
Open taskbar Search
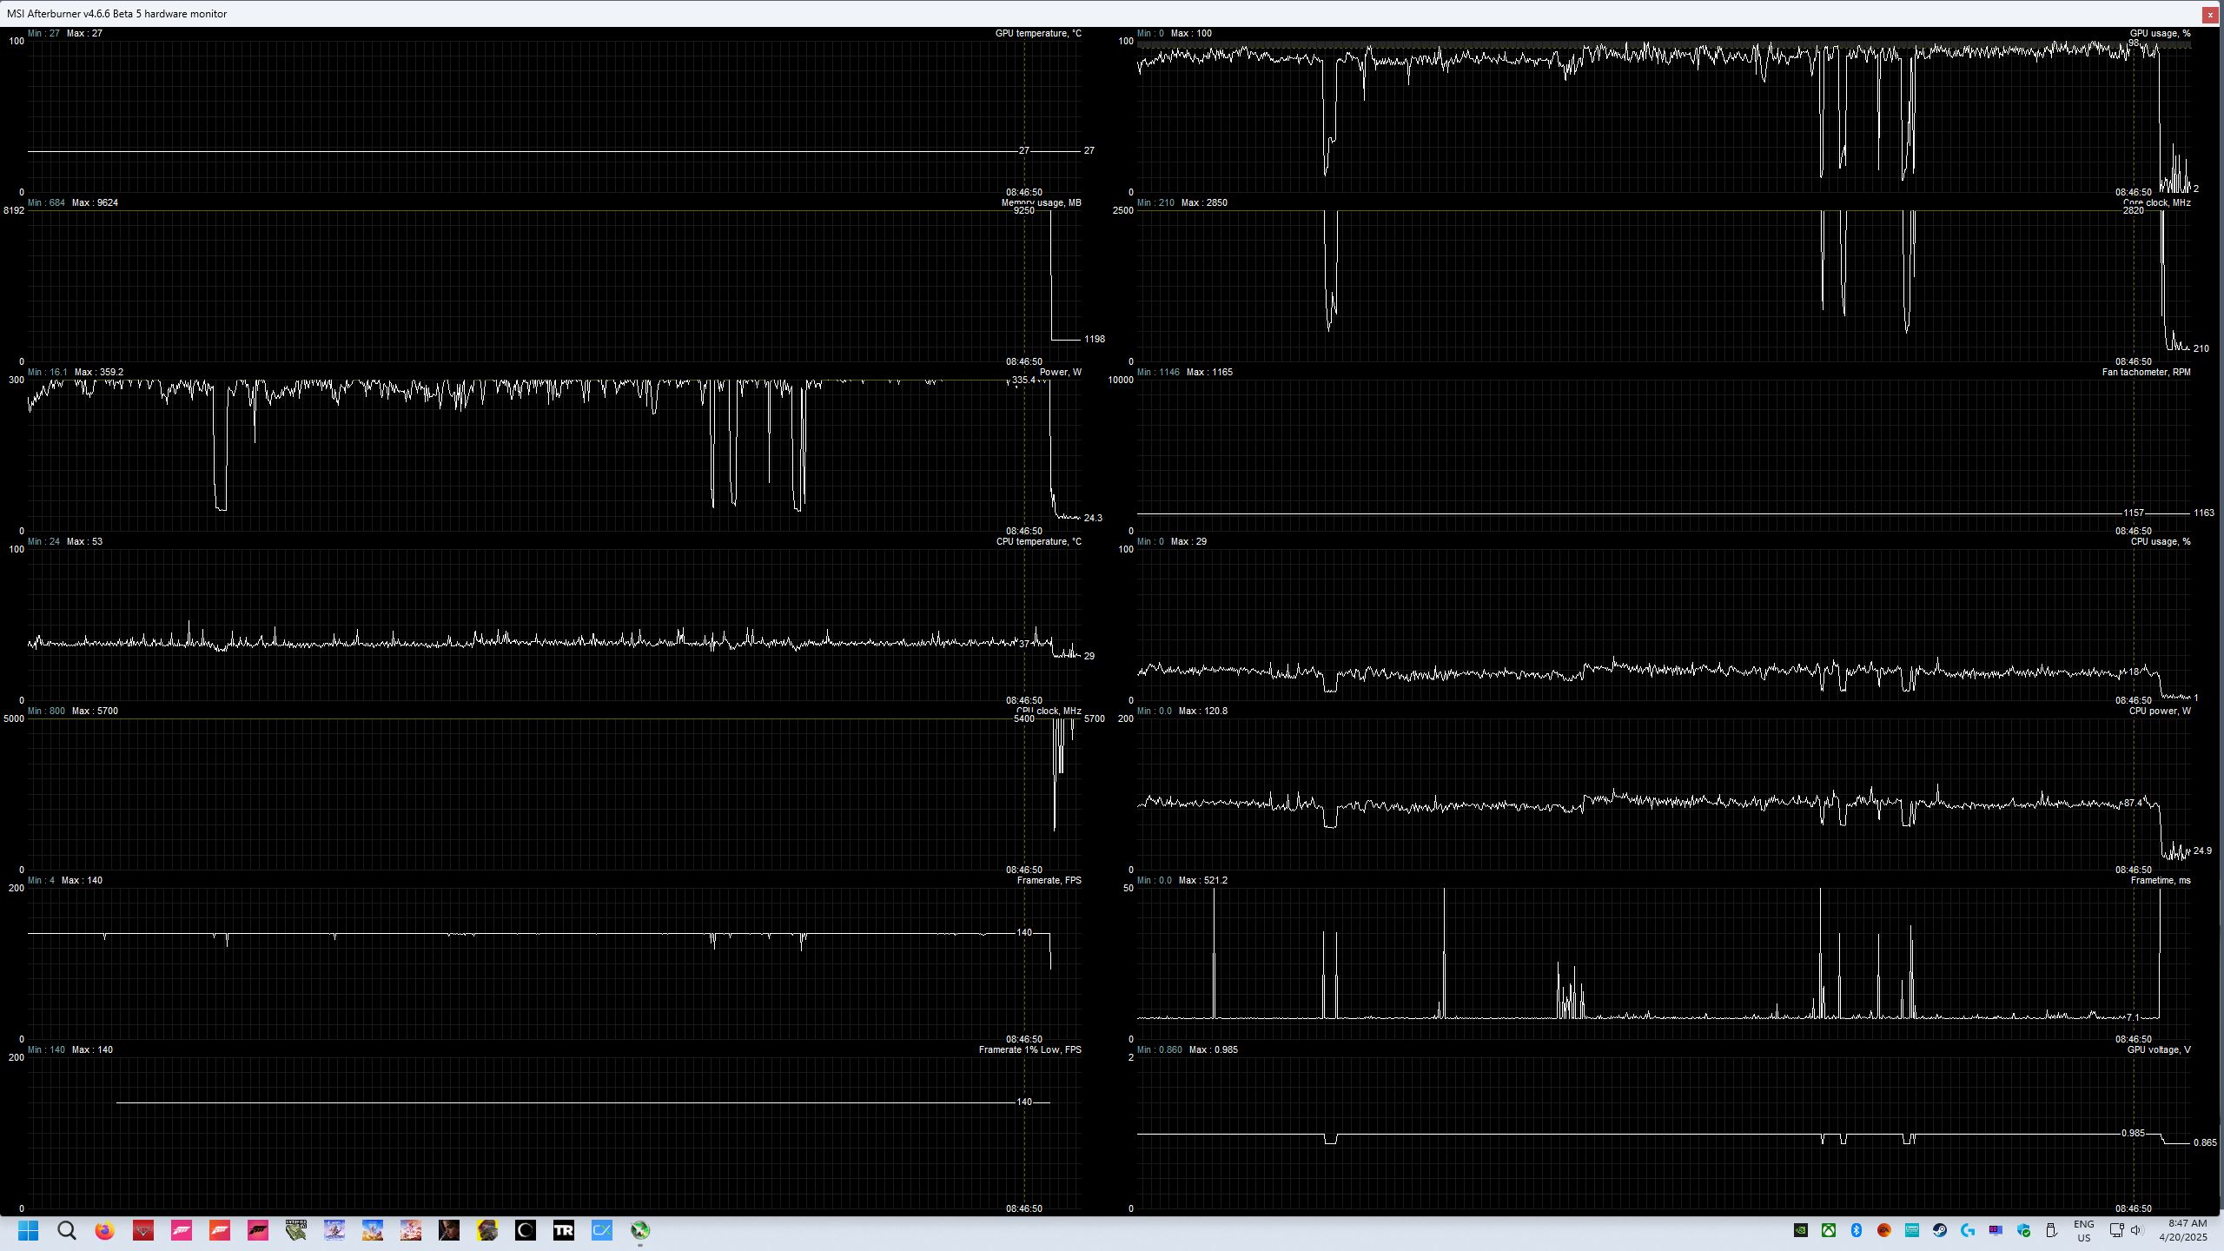pyautogui.click(x=67, y=1230)
